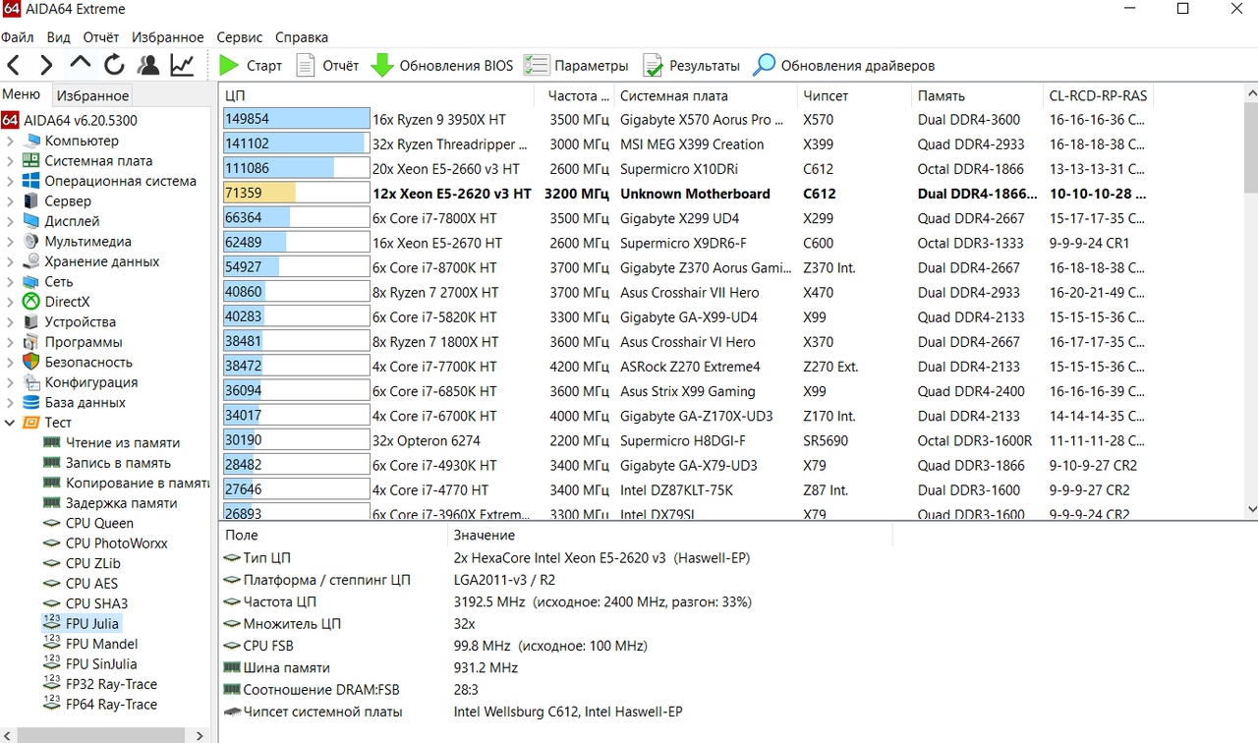Click the Память column header
The image size is (1258, 743).
tap(978, 95)
